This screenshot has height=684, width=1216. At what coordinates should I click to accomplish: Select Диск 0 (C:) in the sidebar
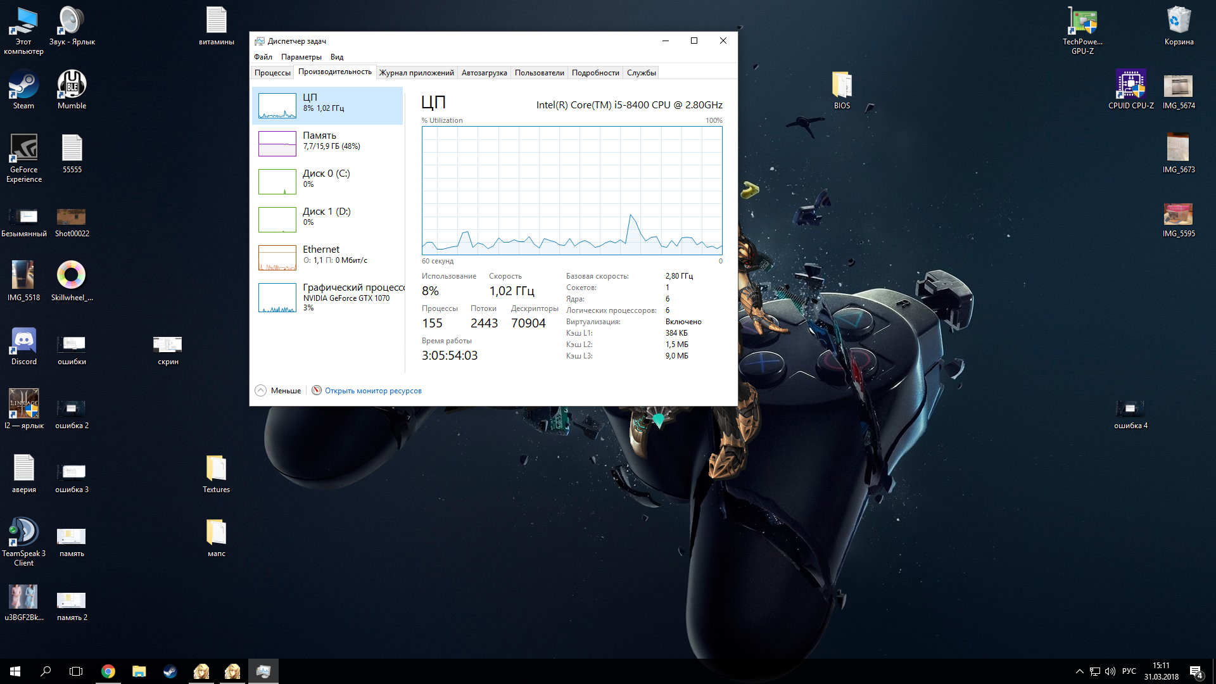point(327,182)
